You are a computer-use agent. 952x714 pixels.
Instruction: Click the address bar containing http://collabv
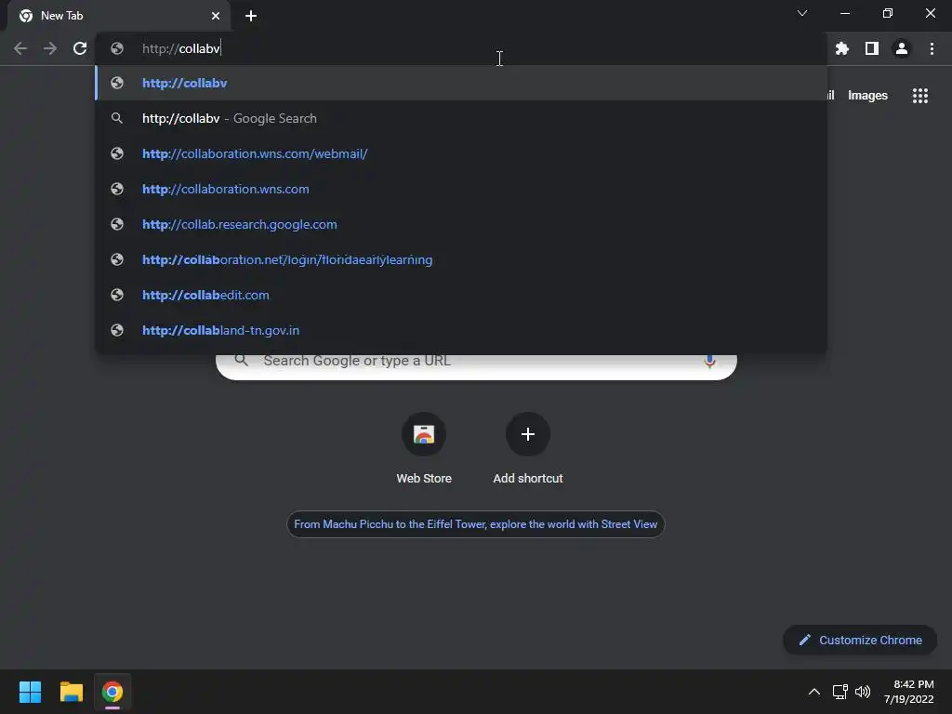pos(461,48)
